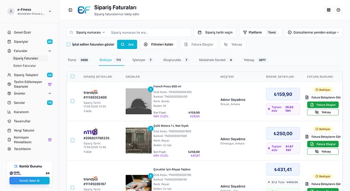Click premium crown icon beside Teslim Edilemeyen Siparişler
The image size is (350, 191).
tap(50, 84)
